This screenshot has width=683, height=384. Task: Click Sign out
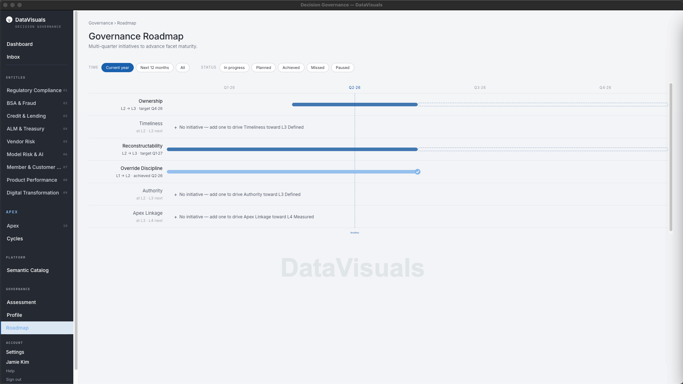point(14,379)
